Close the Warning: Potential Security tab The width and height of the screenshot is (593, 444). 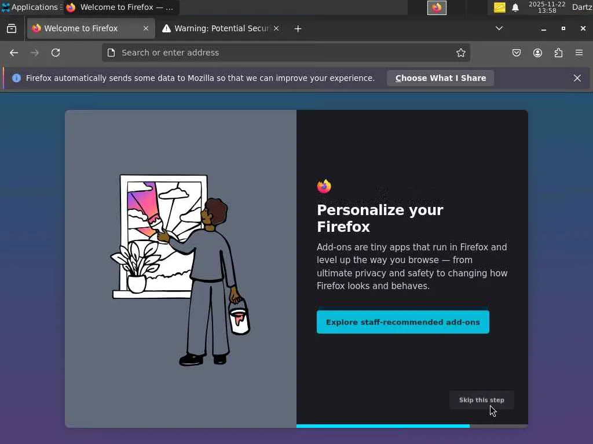click(x=276, y=29)
